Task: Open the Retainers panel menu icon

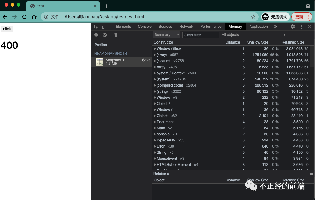Action: (x=311, y=174)
